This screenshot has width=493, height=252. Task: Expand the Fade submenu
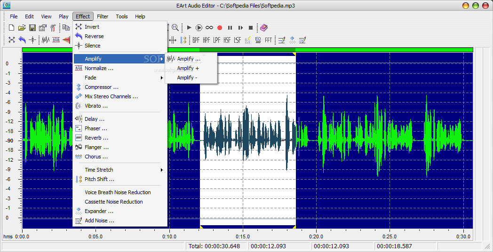click(120, 78)
